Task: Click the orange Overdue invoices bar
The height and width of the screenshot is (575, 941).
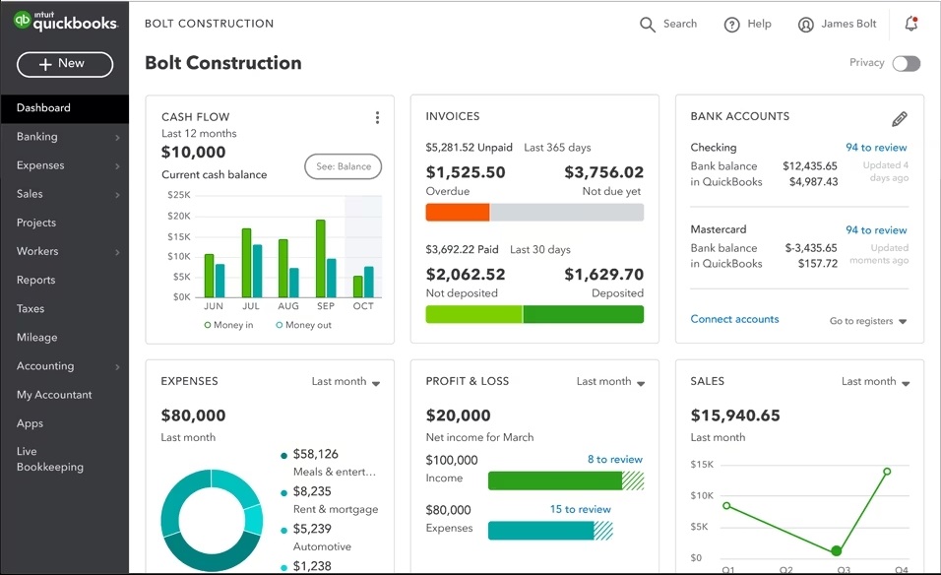Action: click(x=457, y=213)
